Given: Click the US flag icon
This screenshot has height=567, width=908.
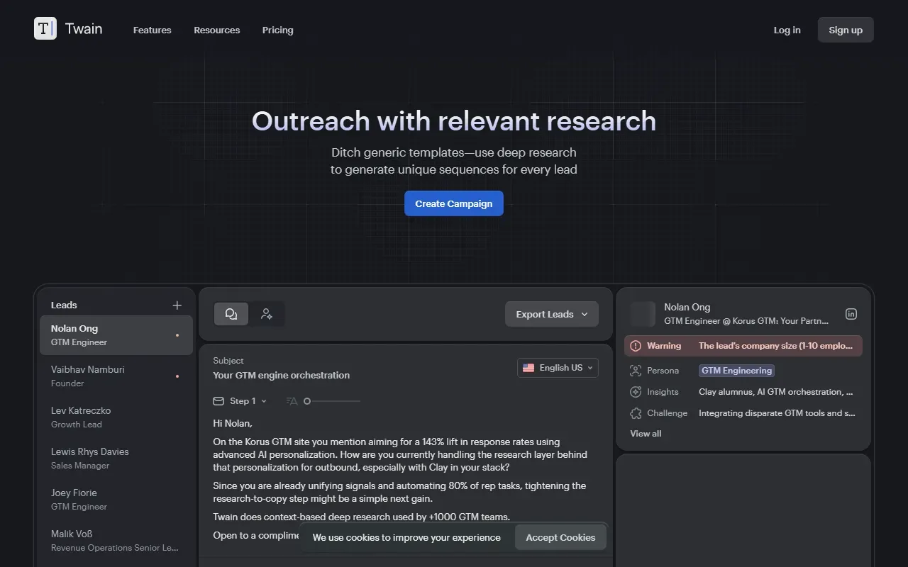Looking at the screenshot, I should 528,368.
